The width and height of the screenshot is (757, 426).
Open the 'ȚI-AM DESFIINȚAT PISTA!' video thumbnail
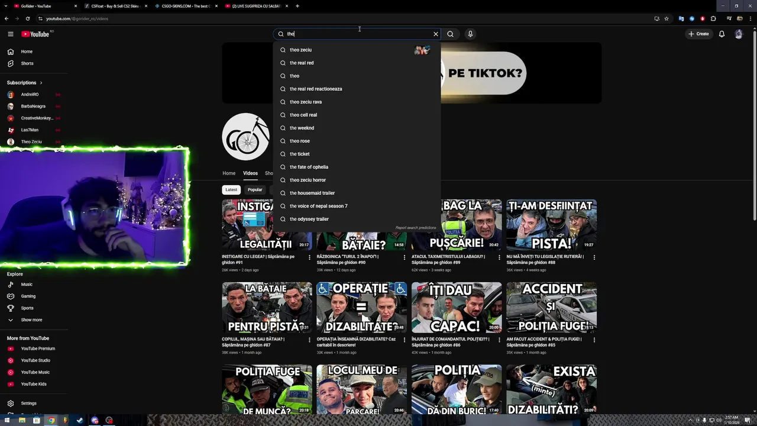551,225
